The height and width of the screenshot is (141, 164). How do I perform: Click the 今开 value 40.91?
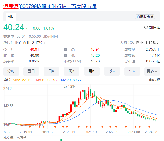coord(35,49)
